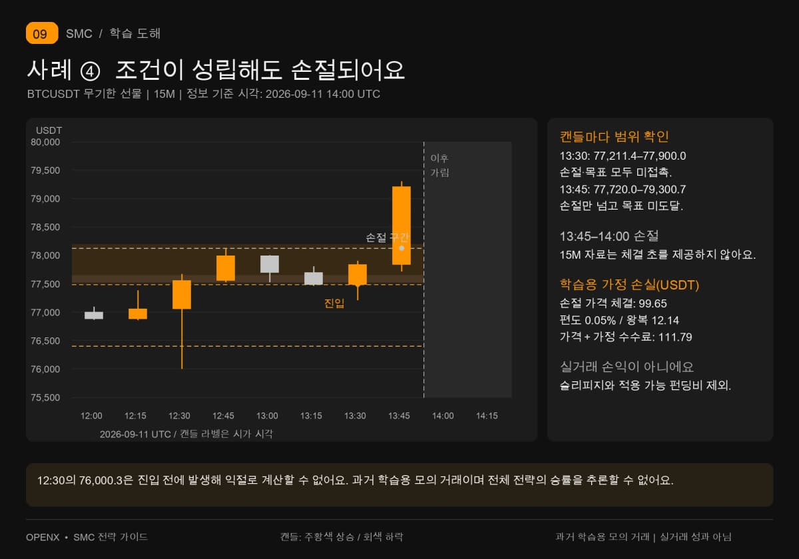The height and width of the screenshot is (559, 799).
Task: Click the 77,000 y-axis label
Action: pyautogui.click(x=46, y=313)
